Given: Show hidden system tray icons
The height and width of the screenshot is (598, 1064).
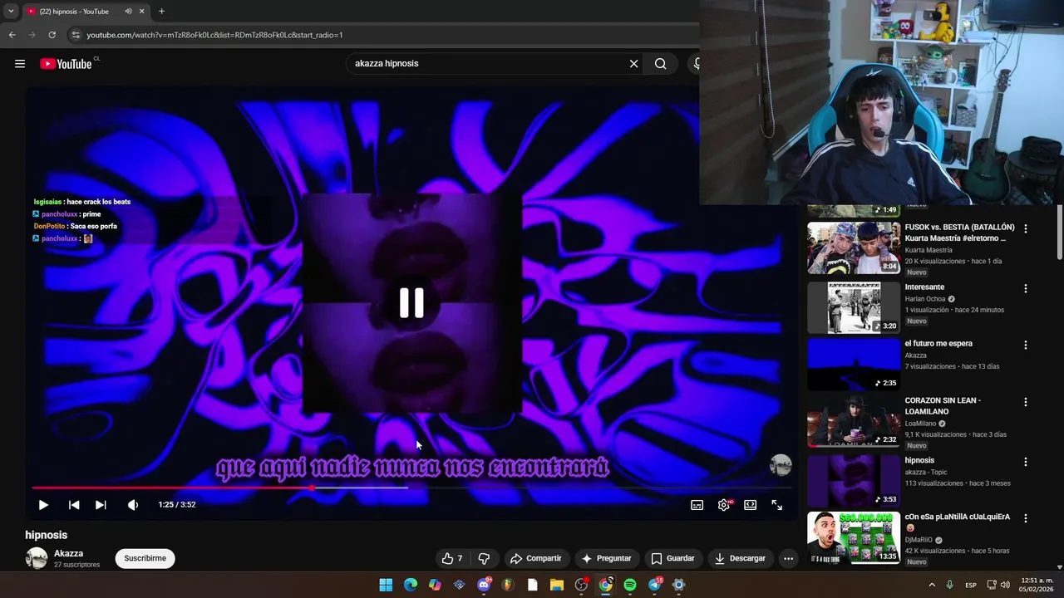Looking at the screenshot, I should (x=932, y=585).
